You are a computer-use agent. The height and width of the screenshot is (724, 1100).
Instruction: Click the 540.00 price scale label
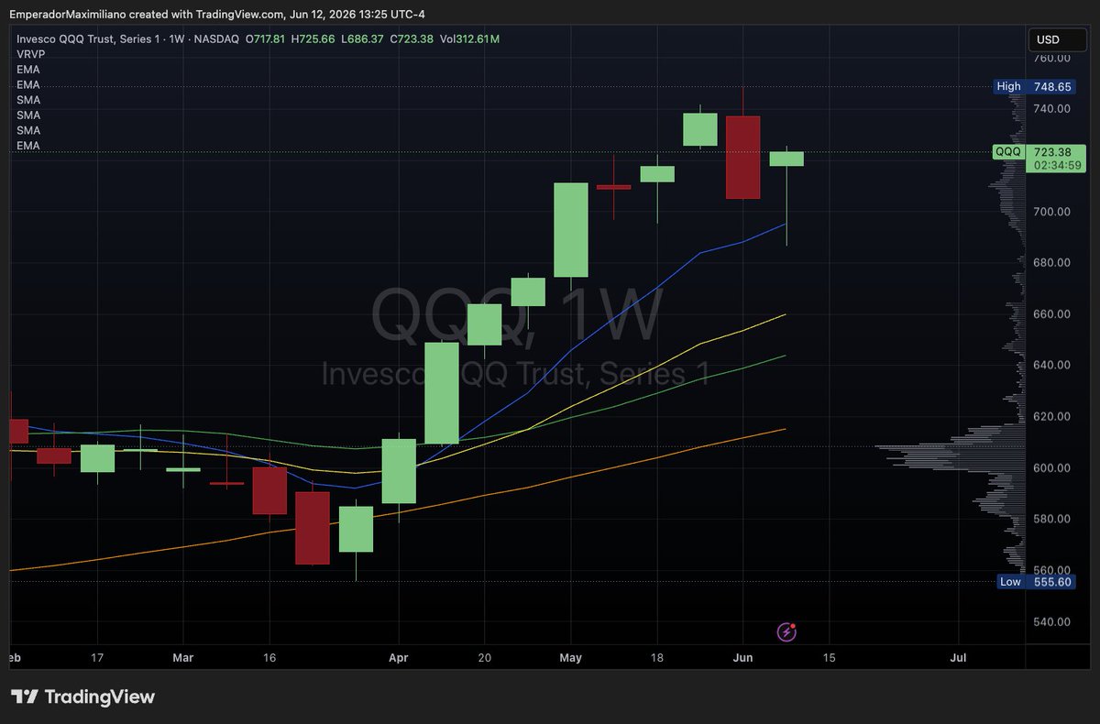point(1051,621)
